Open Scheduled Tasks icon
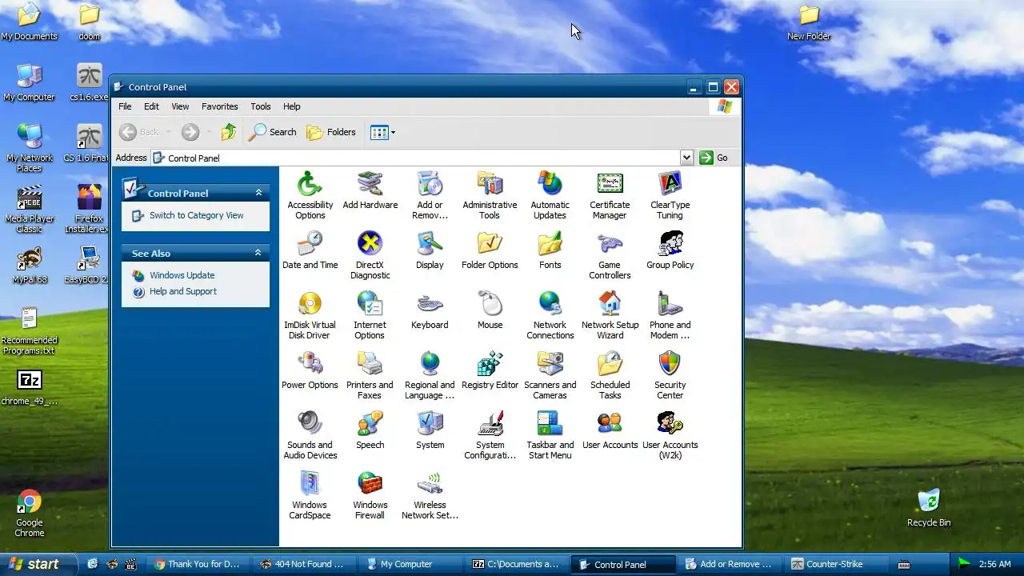 click(610, 375)
